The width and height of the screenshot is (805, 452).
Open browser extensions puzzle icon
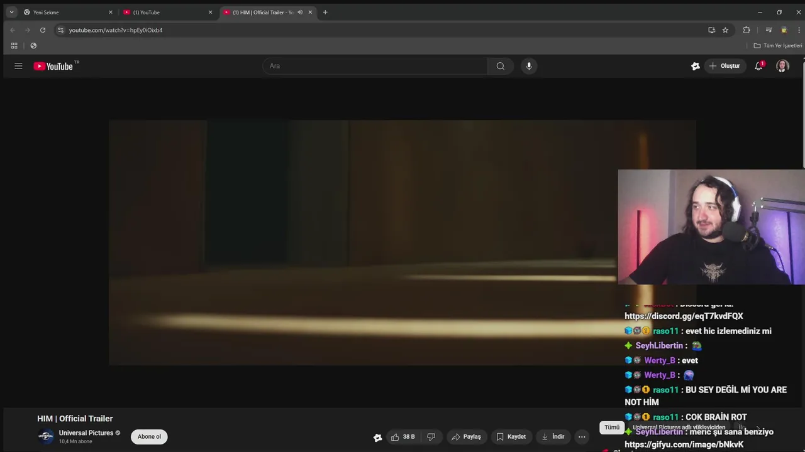(747, 30)
